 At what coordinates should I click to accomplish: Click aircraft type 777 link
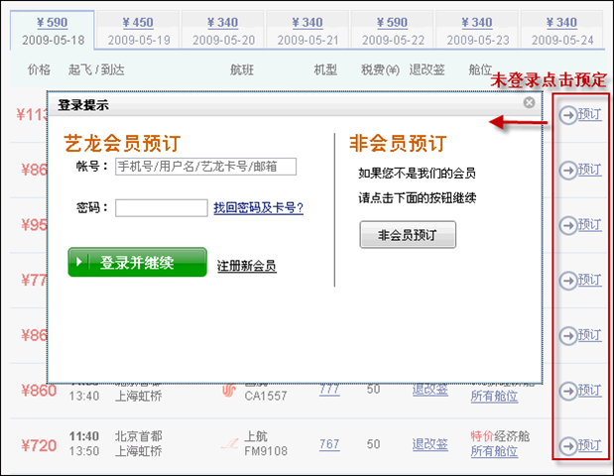tap(328, 390)
